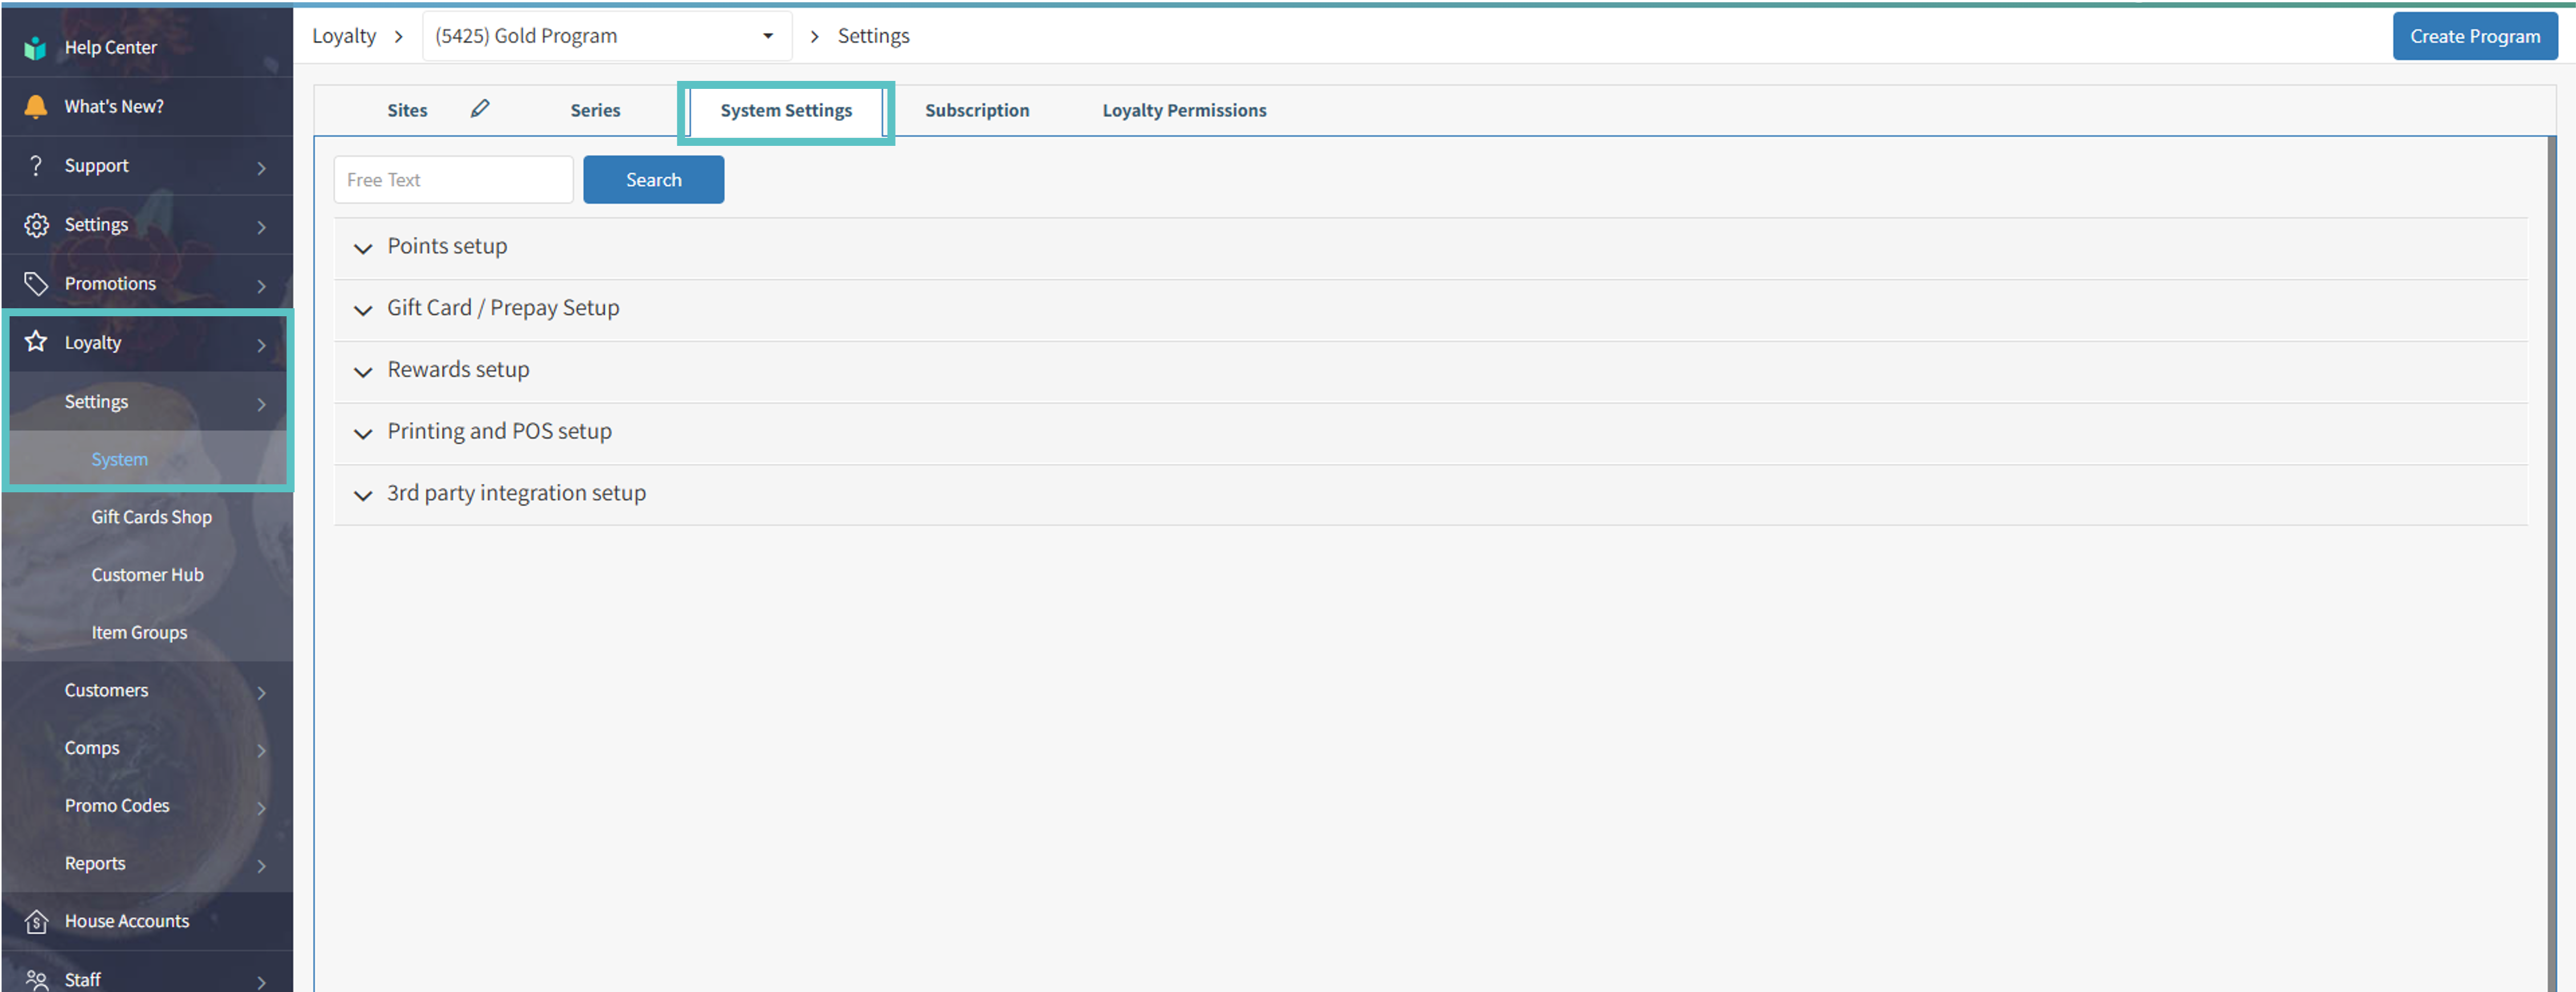
Task: Click the pencil edit icon beside Sites
Action: click(480, 109)
